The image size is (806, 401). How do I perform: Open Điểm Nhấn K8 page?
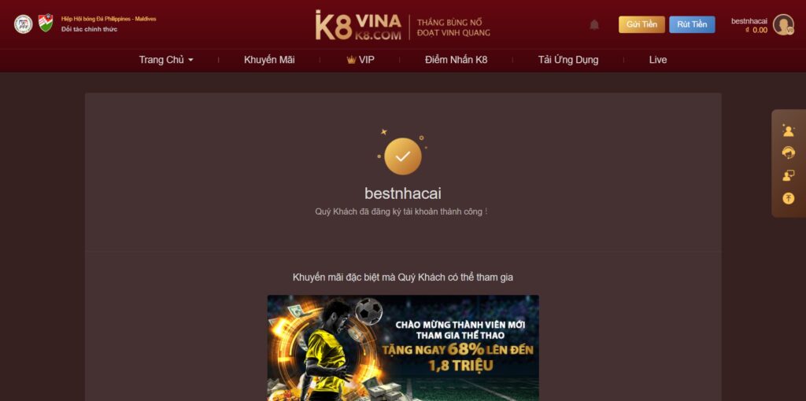pos(456,60)
